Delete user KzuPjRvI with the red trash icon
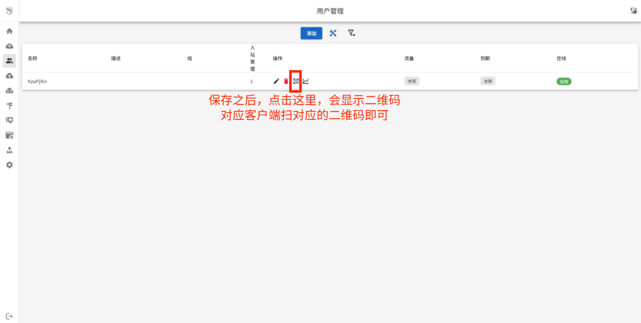The height and width of the screenshot is (323, 641). pos(286,81)
